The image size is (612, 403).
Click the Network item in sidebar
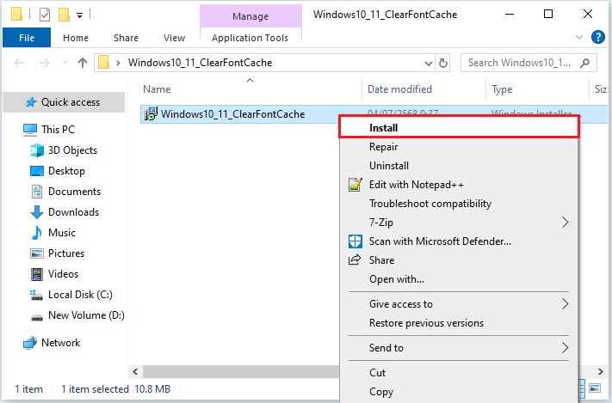point(60,343)
